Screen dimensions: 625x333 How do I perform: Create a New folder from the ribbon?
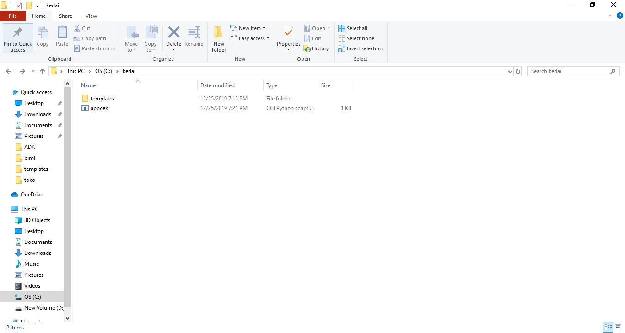click(218, 38)
